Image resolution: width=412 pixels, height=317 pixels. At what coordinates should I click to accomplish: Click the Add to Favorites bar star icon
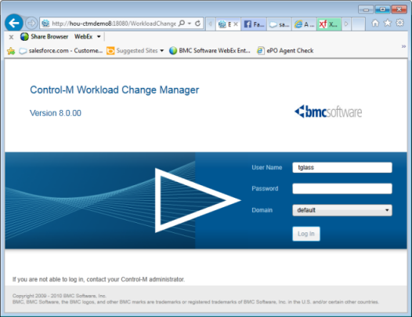pyautogui.click(x=11, y=50)
